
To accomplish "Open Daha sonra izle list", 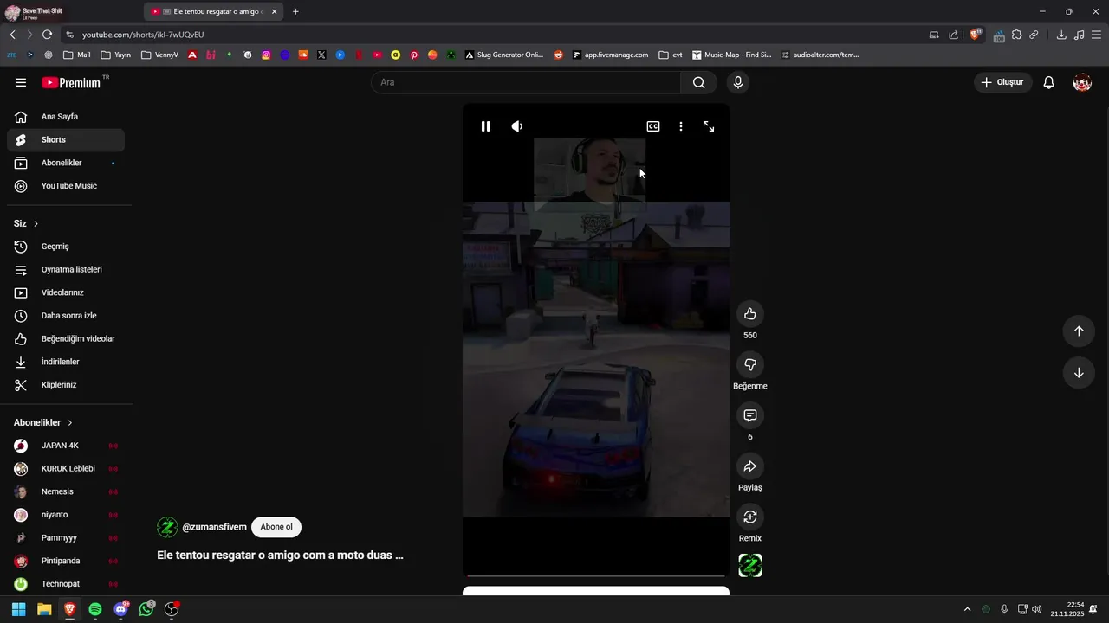I will coord(66,316).
